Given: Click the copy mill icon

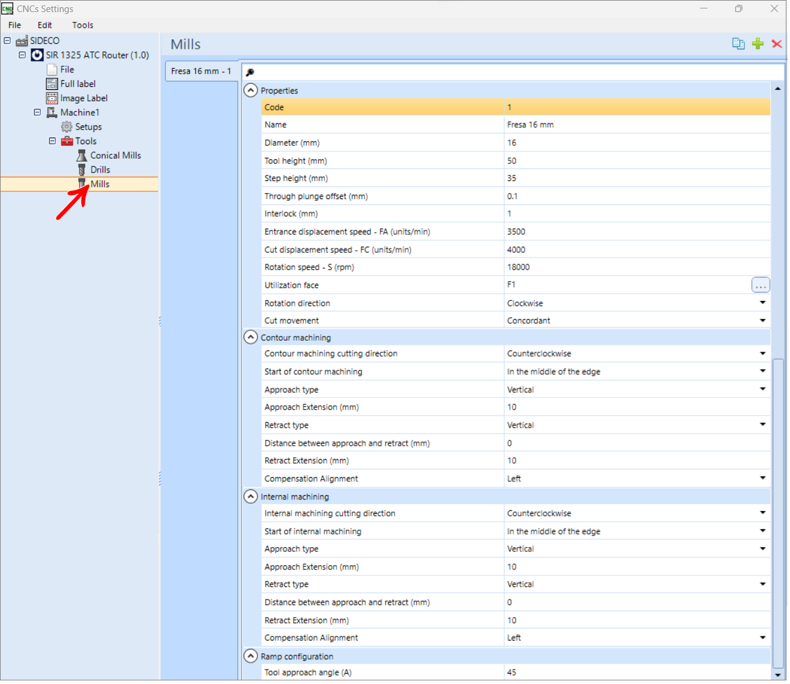Looking at the screenshot, I should [738, 43].
